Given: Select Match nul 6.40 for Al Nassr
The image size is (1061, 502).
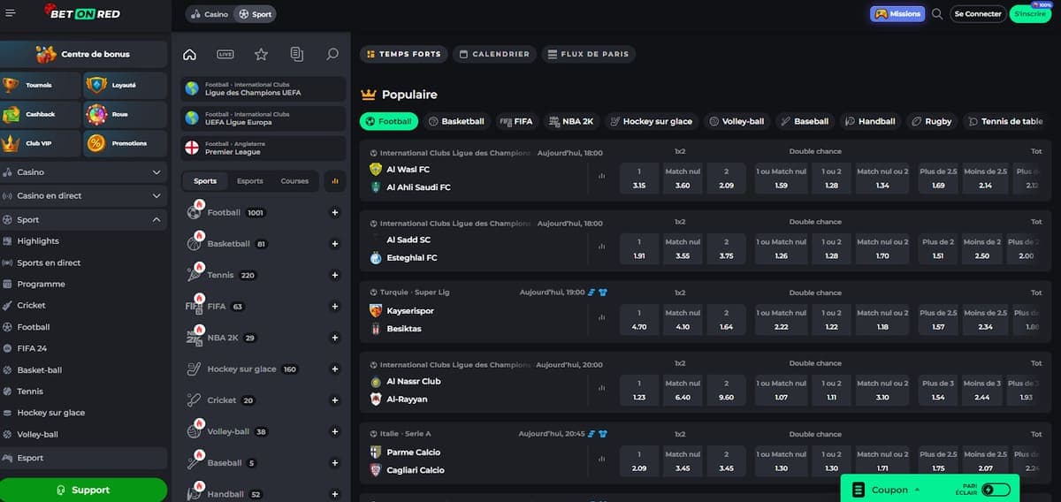Looking at the screenshot, I should coord(683,391).
